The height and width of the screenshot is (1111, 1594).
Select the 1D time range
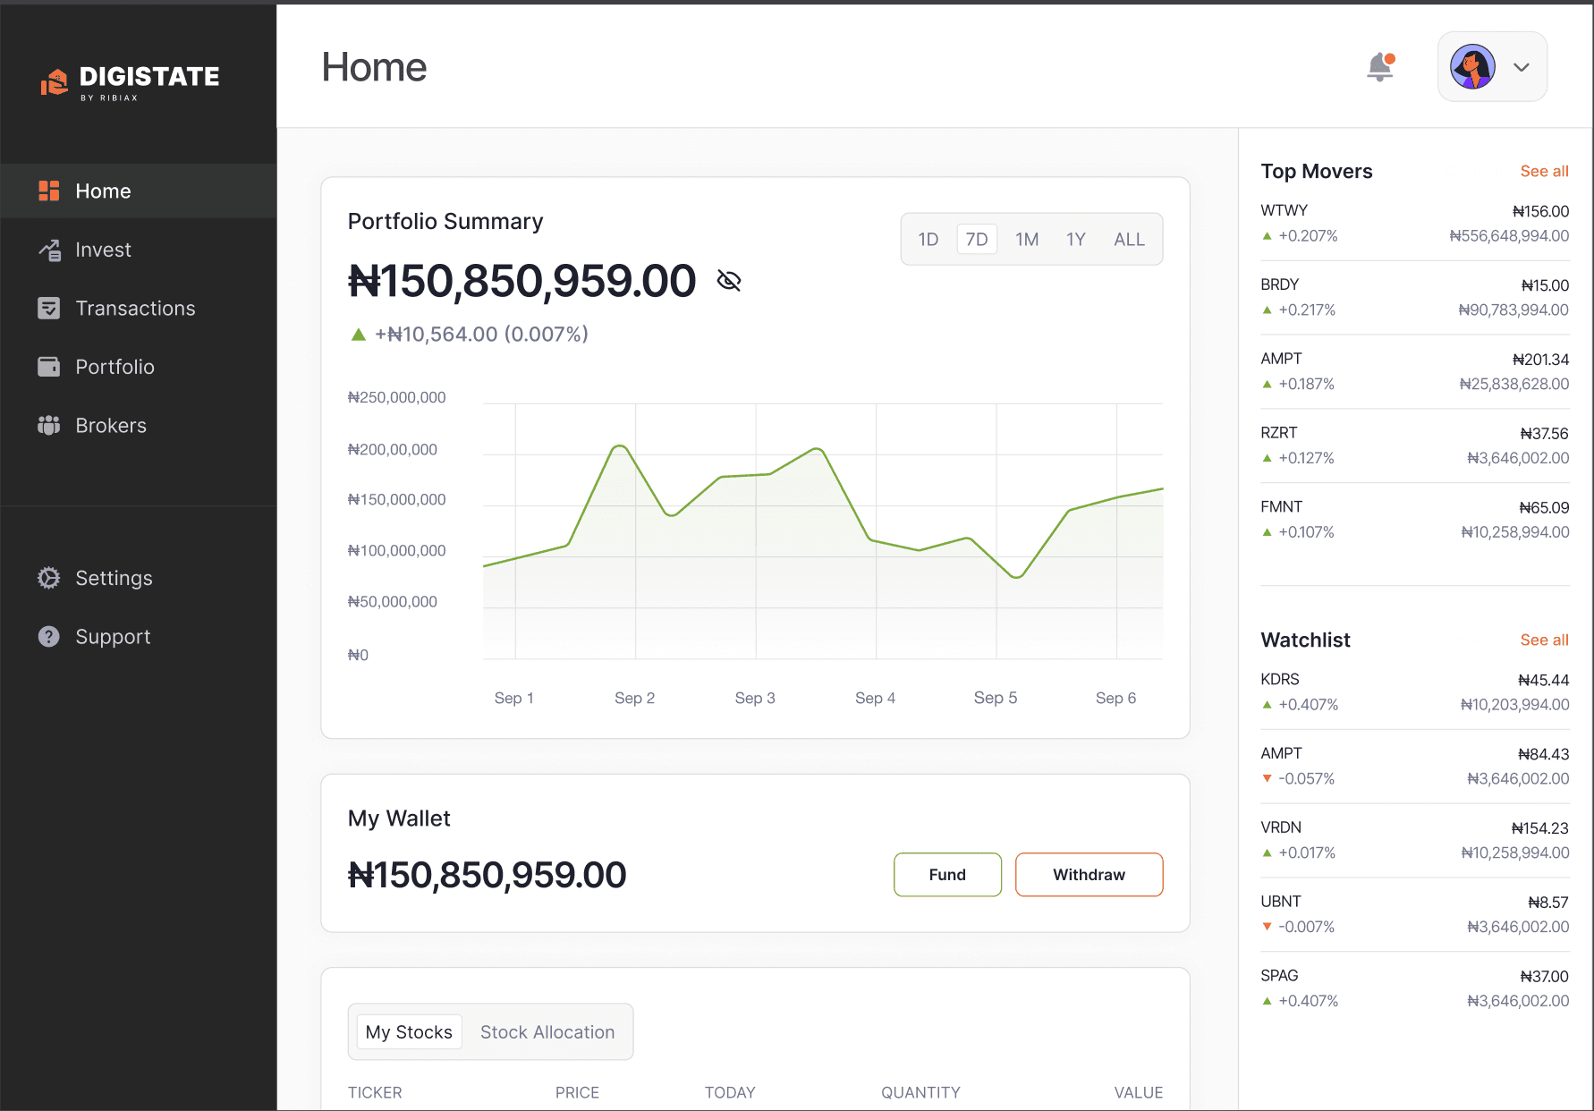click(x=928, y=239)
